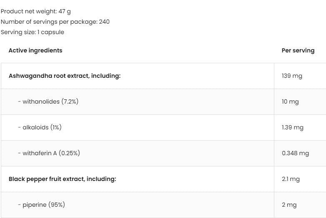Viewport: 326px width, 218px height.
Task: Select the Ashwagandha root extract row label
Action: tap(65, 76)
